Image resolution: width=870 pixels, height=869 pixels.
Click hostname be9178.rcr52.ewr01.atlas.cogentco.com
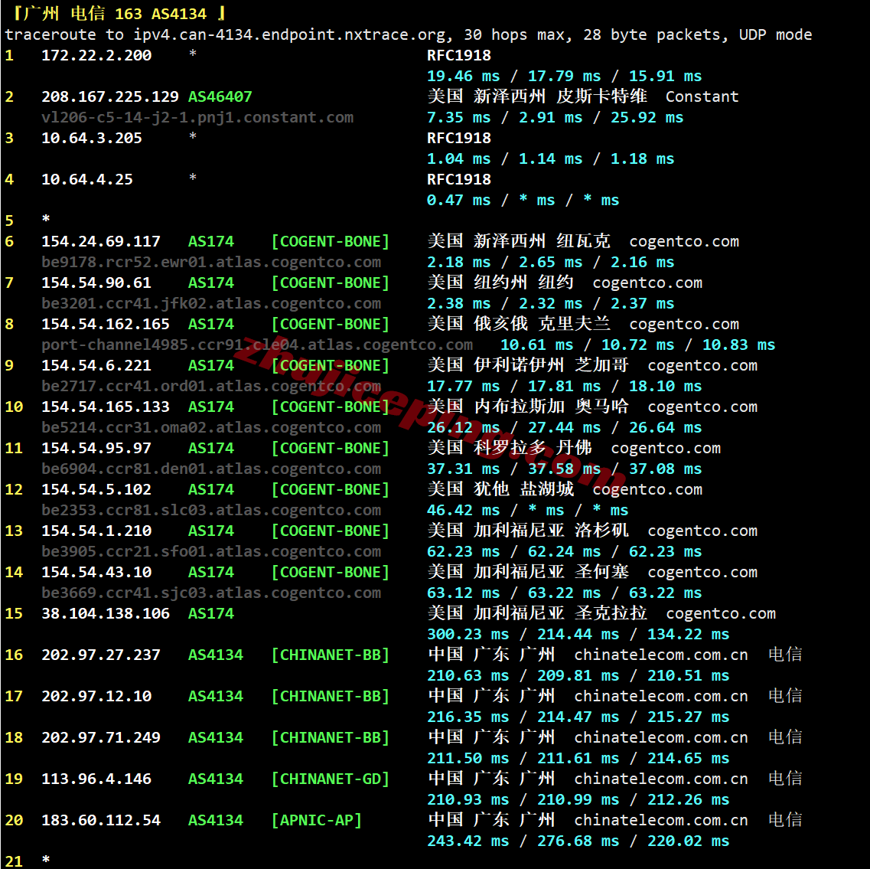point(211,262)
